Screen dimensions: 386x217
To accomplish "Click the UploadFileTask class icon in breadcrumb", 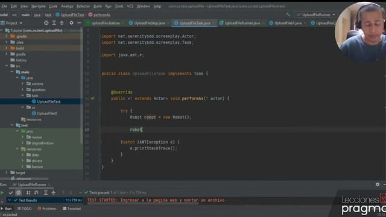I will point(57,14).
